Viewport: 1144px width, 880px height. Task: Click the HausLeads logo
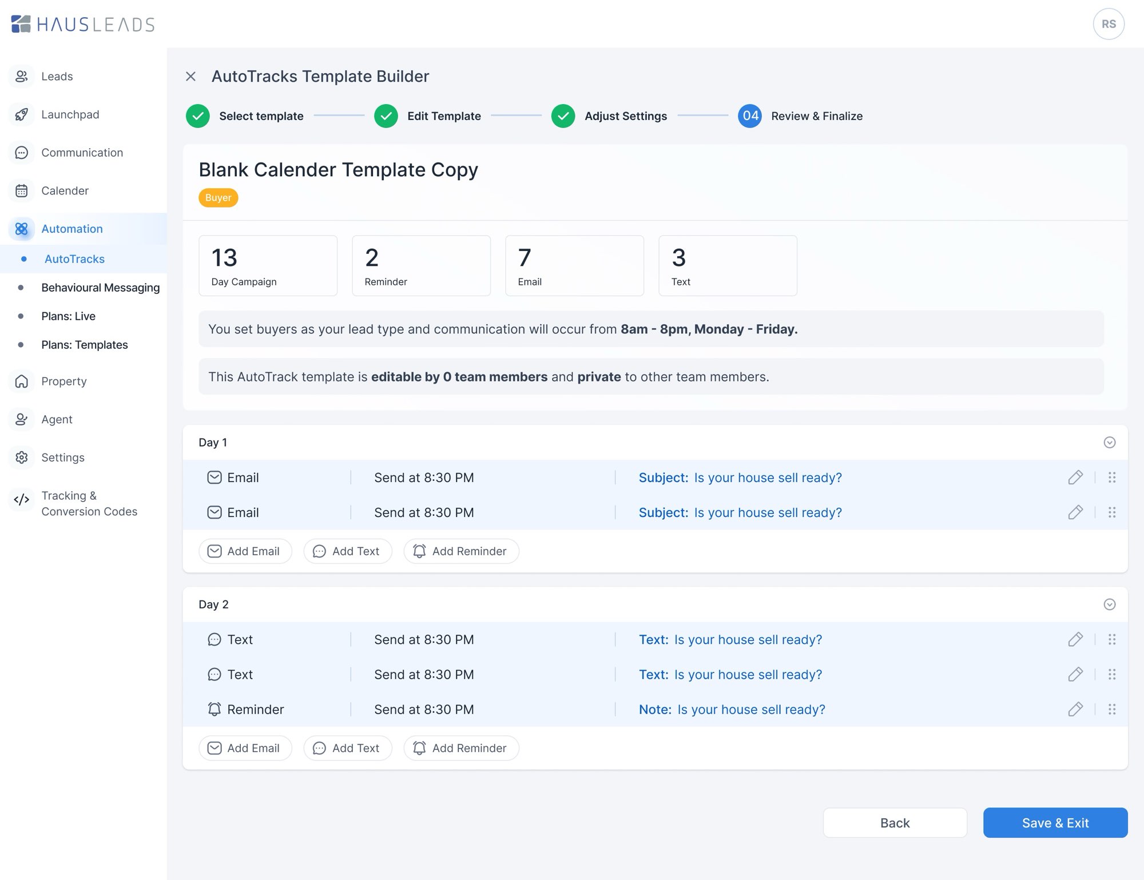(83, 24)
